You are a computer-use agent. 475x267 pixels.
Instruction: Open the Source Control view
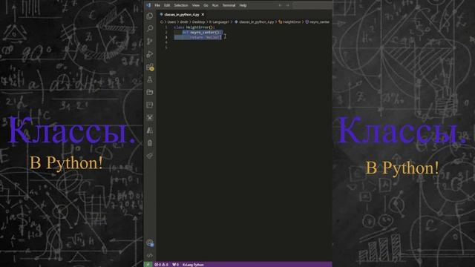click(150, 42)
